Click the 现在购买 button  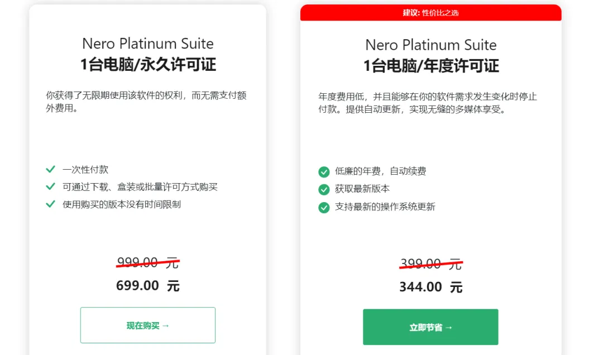coord(147,325)
